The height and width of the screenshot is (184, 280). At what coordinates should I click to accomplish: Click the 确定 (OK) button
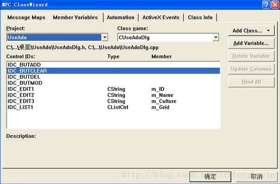tap(210, 177)
